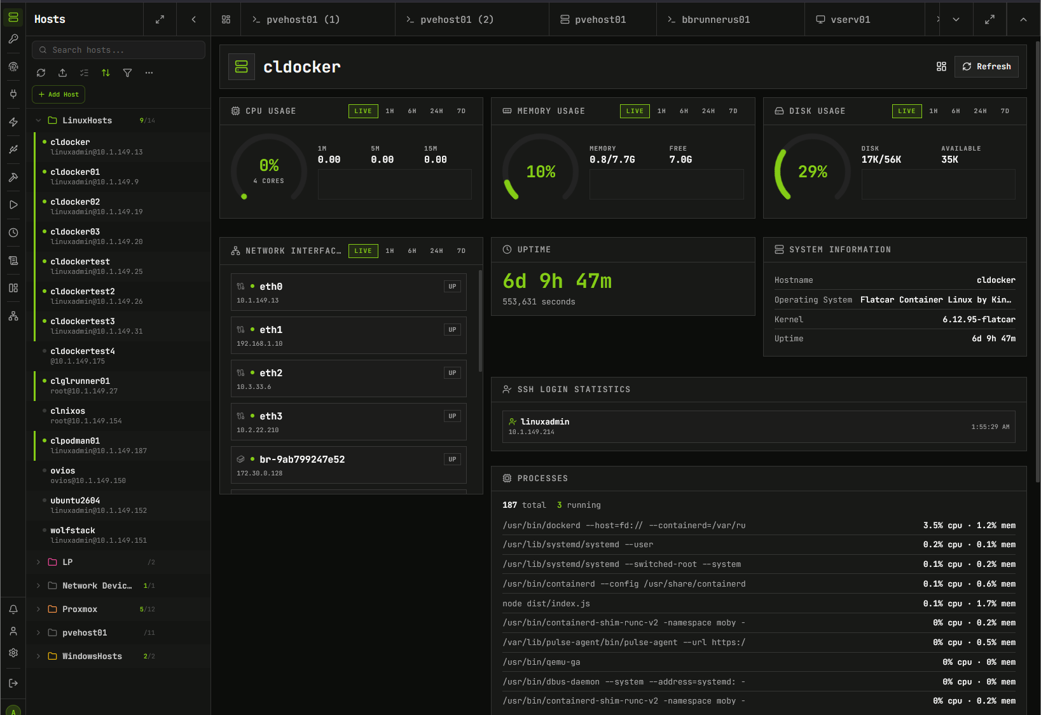The image size is (1041, 715).
Task: Expand the Hosts panel with diagonal arrows icon
Action: [160, 20]
